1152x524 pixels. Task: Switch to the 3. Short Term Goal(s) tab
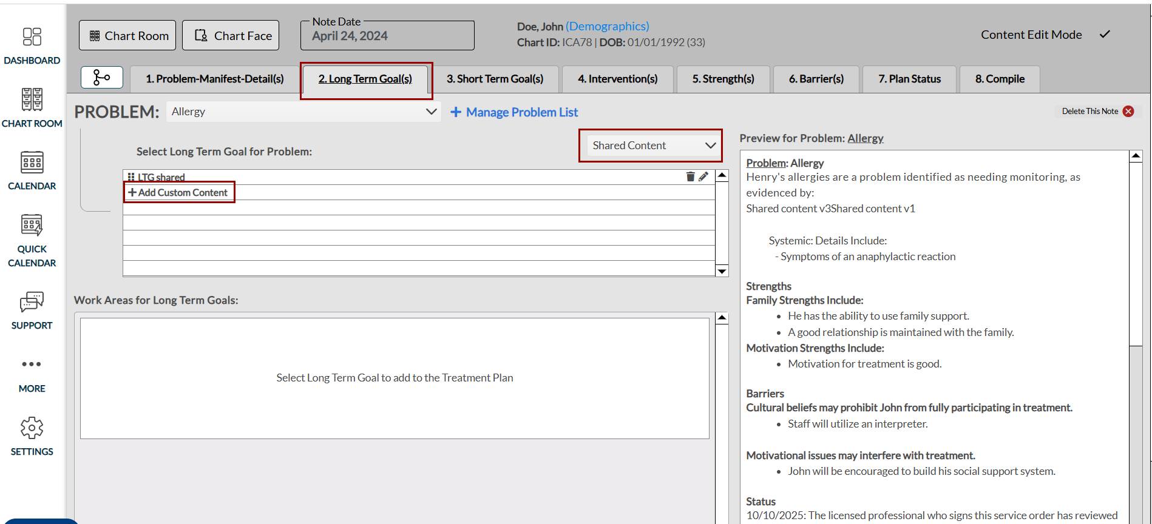coord(495,79)
